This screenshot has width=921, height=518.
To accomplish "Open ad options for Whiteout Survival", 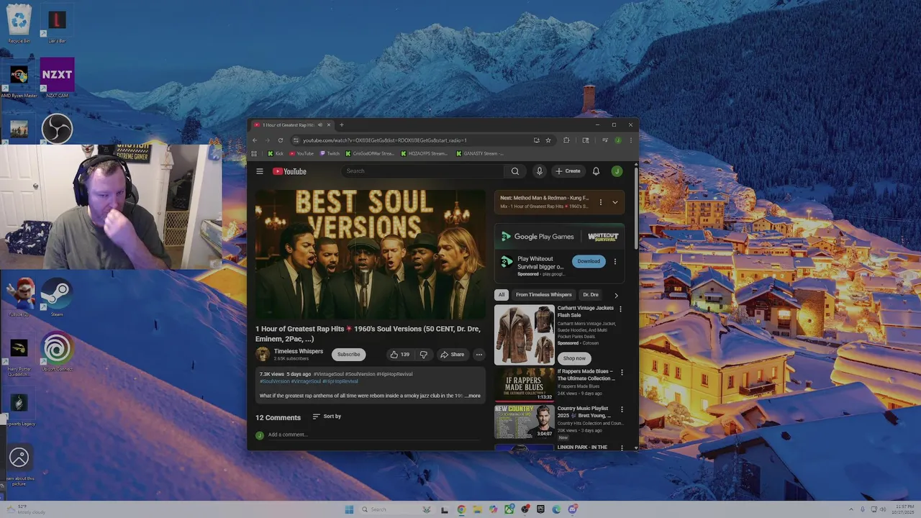I will point(614,262).
